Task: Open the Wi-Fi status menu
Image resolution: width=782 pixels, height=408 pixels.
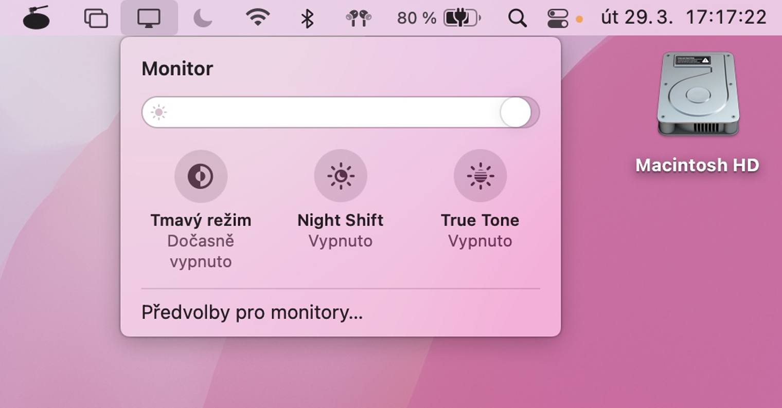Action: [x=258, y=18]
